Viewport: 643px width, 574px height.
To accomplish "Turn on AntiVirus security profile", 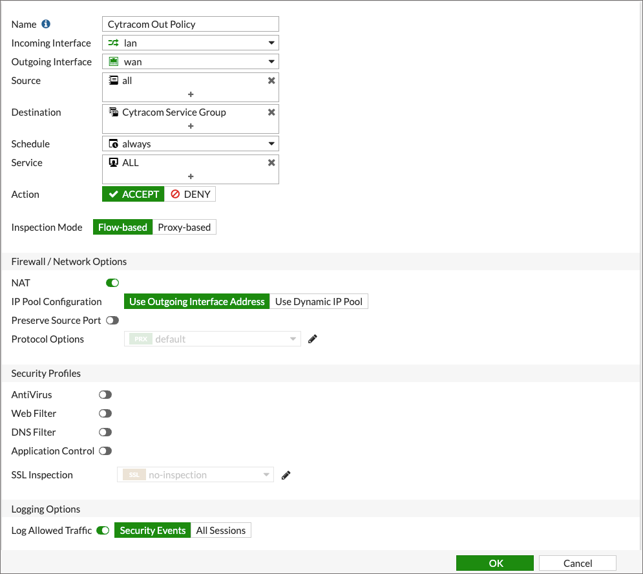I will (x=105, y=395).
